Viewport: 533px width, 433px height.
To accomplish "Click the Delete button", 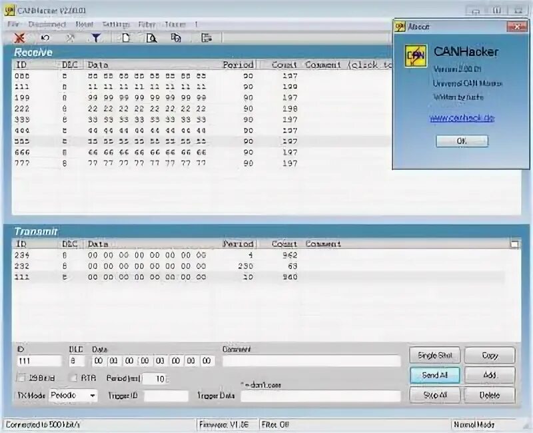I will tap(490, 395).
